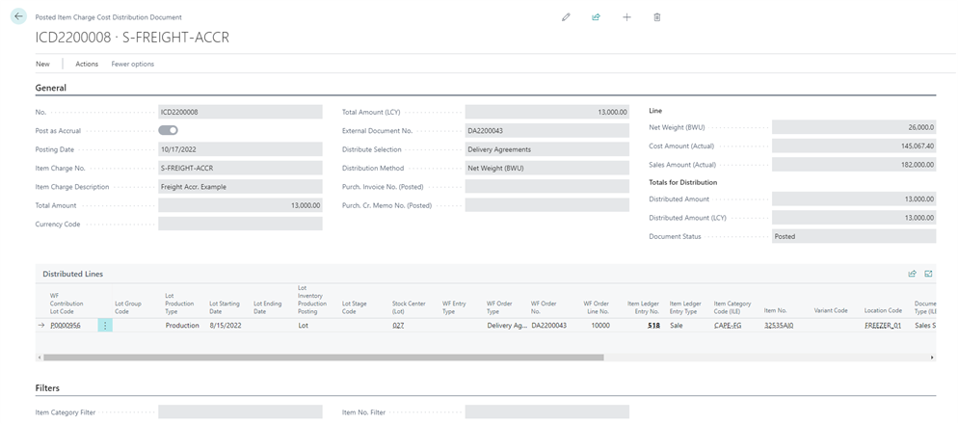The width and height of the screenshot is (958, 424).
Task: Click the pencil edit icon
Action: (x=566, y=17)
